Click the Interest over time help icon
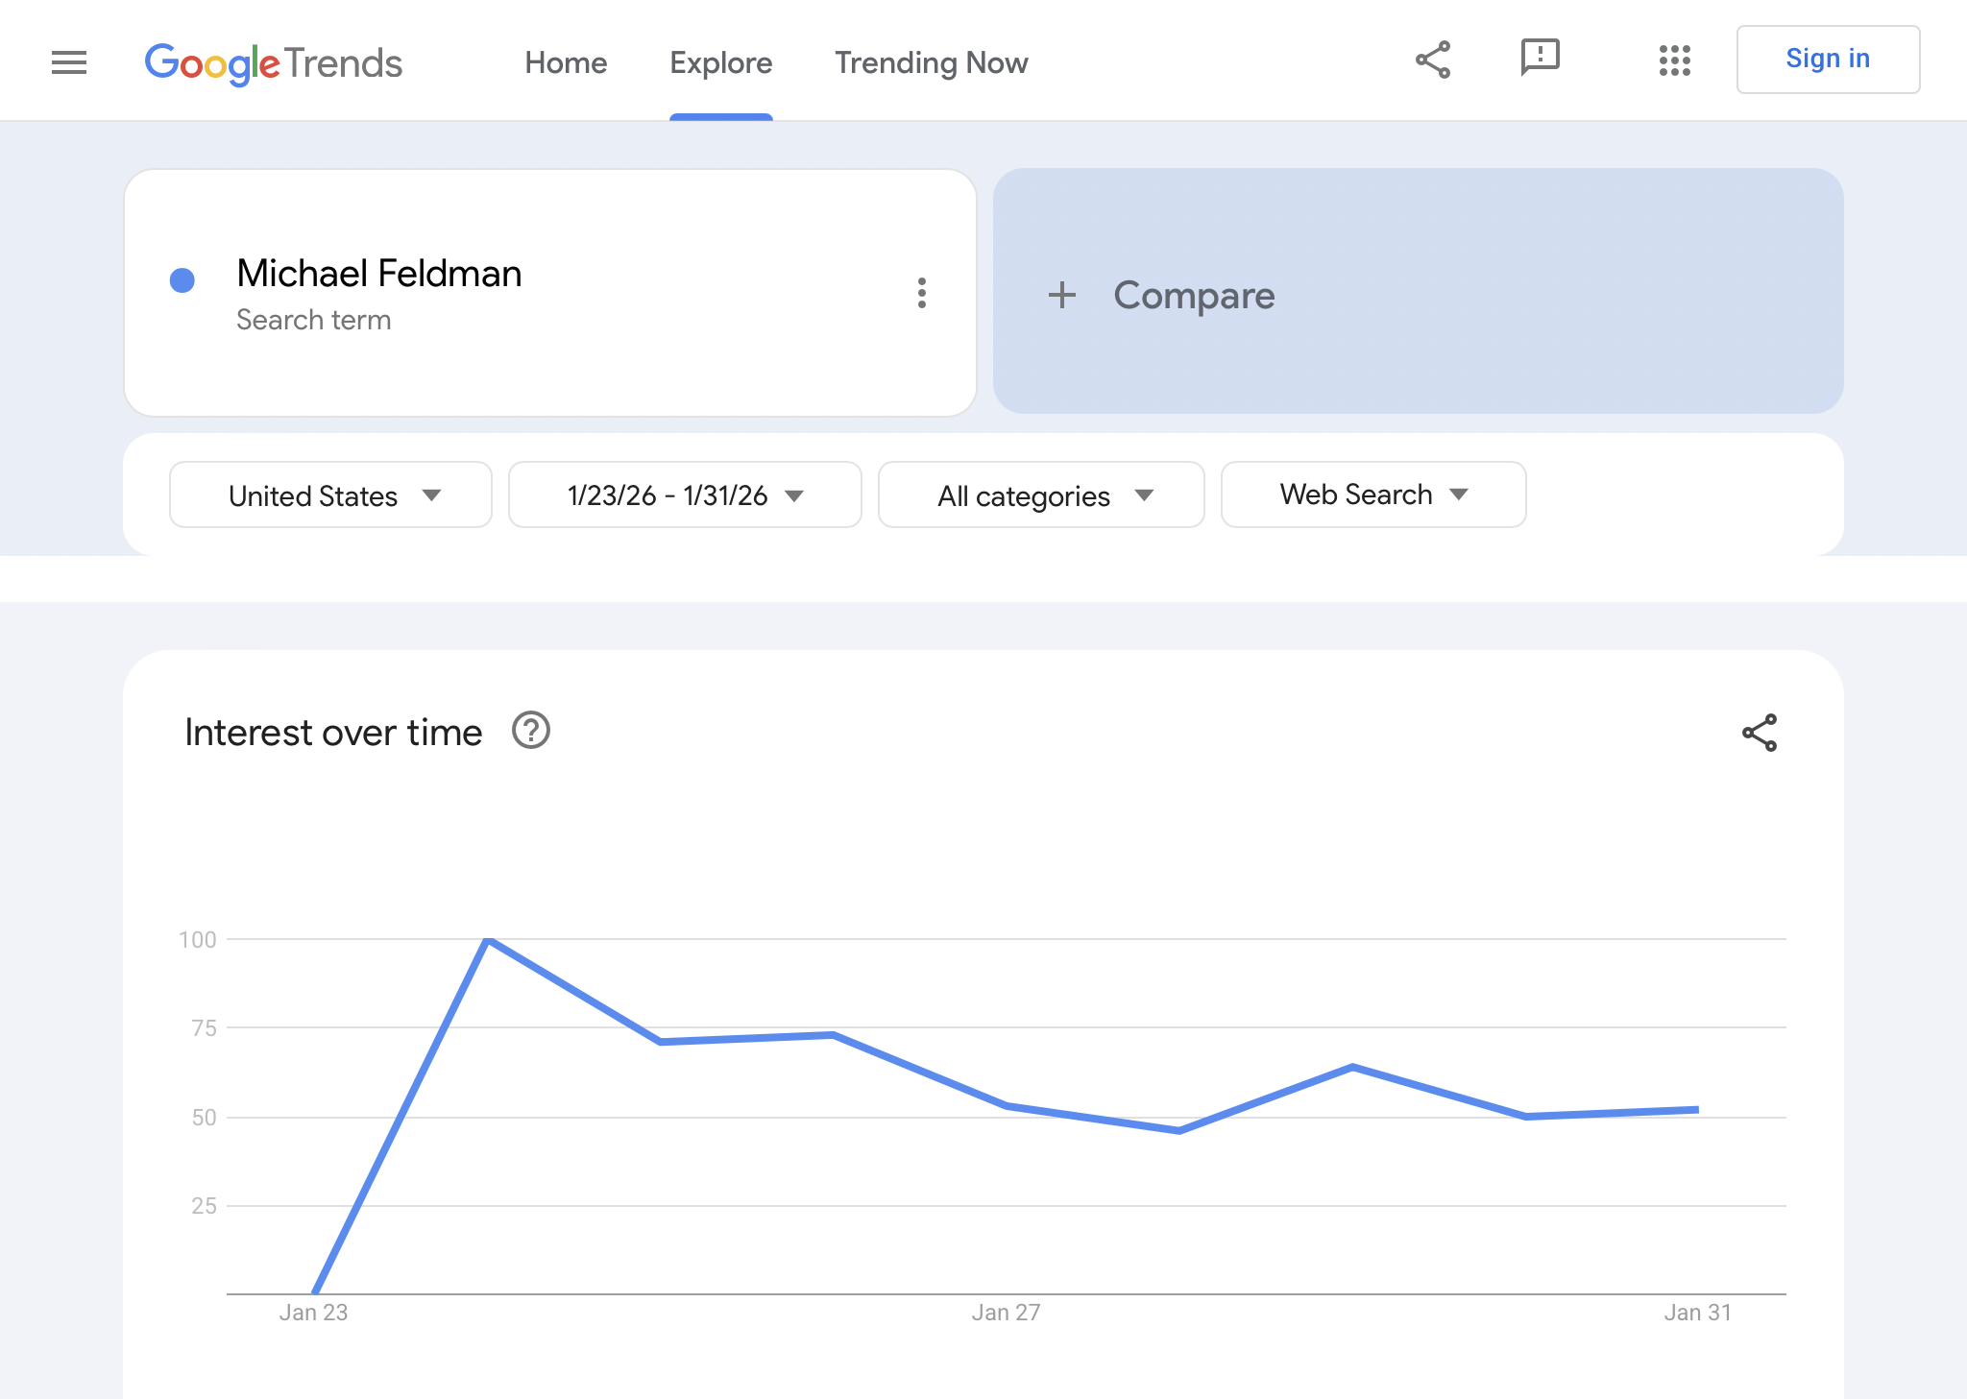 click(x=530, y=731)
